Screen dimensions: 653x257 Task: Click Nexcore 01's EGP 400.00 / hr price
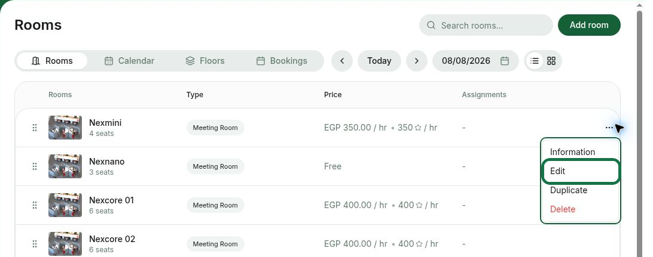coord(356,205)
